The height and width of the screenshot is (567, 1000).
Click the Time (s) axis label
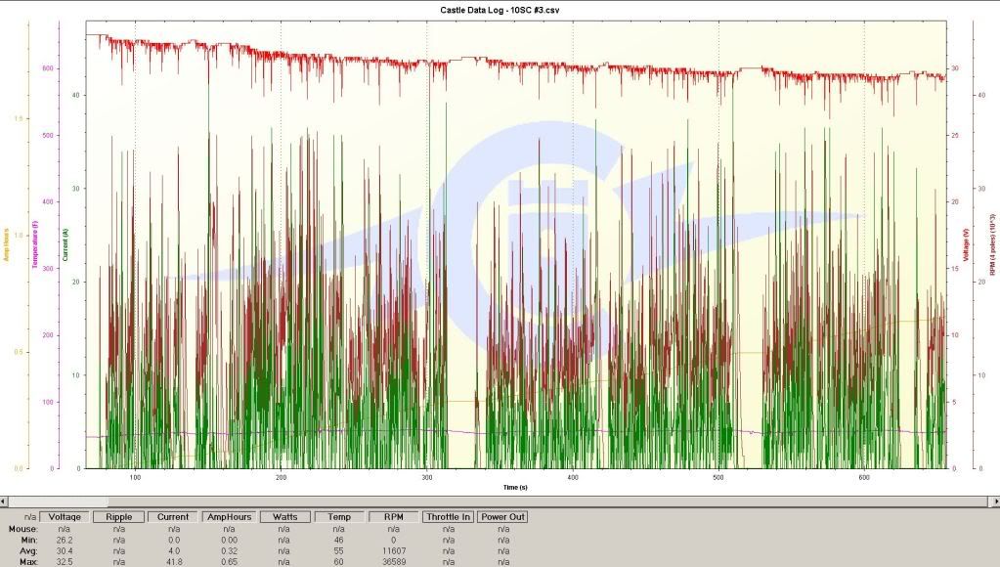pyautogui.click(x=515, y=486)
